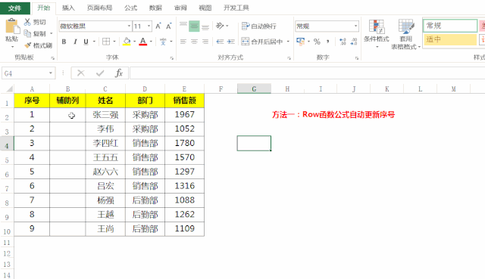Select cell with sales value 1967

[x=185, y=115]
